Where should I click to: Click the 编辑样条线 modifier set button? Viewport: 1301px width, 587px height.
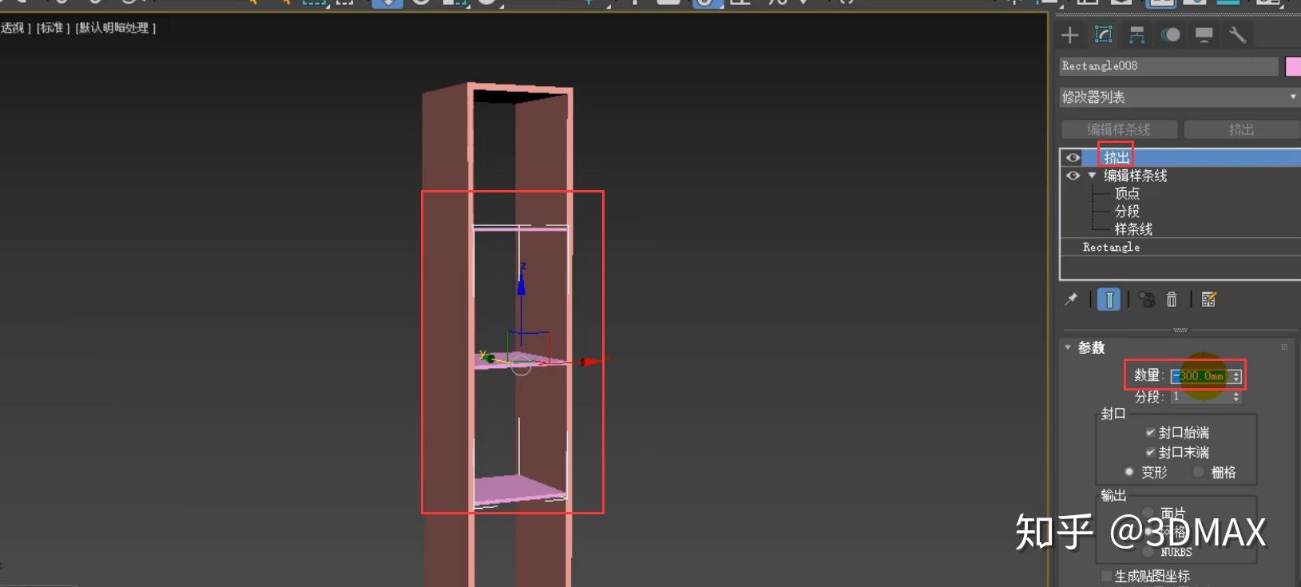(1119, 129)
